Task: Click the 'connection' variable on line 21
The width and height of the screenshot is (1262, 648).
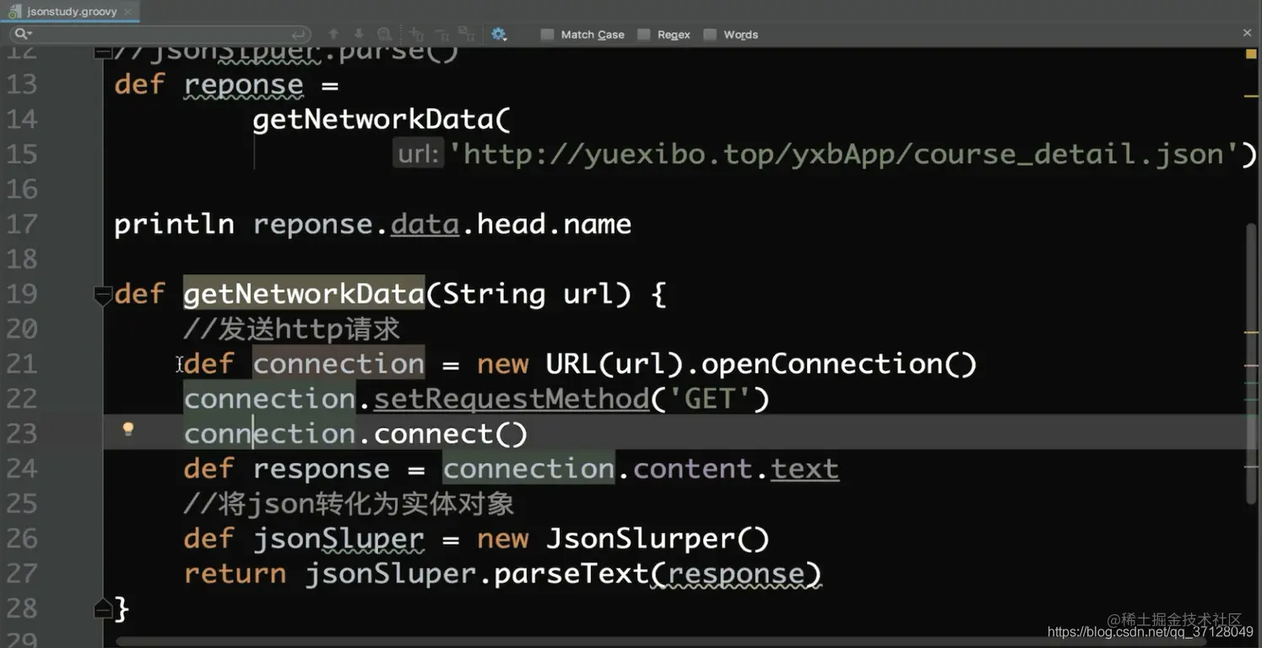Action: [339, 364]
